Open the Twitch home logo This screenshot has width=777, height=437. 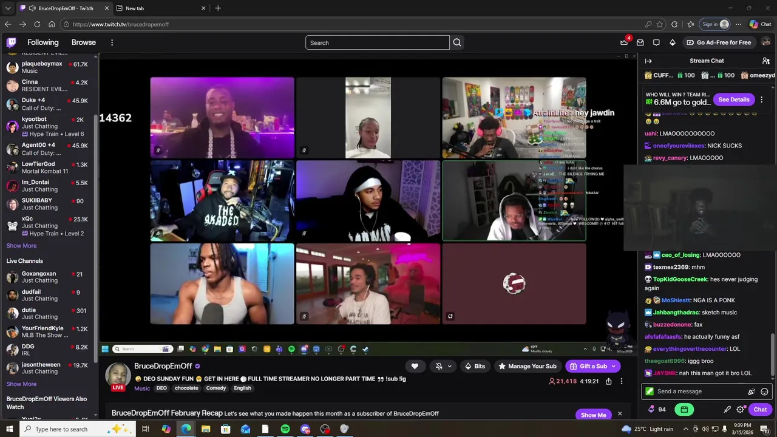(12, 42)
